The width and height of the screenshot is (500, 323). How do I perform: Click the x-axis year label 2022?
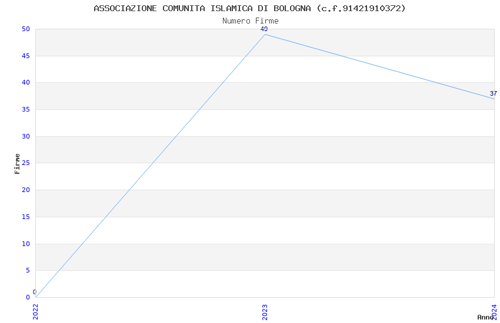(35, 312)
